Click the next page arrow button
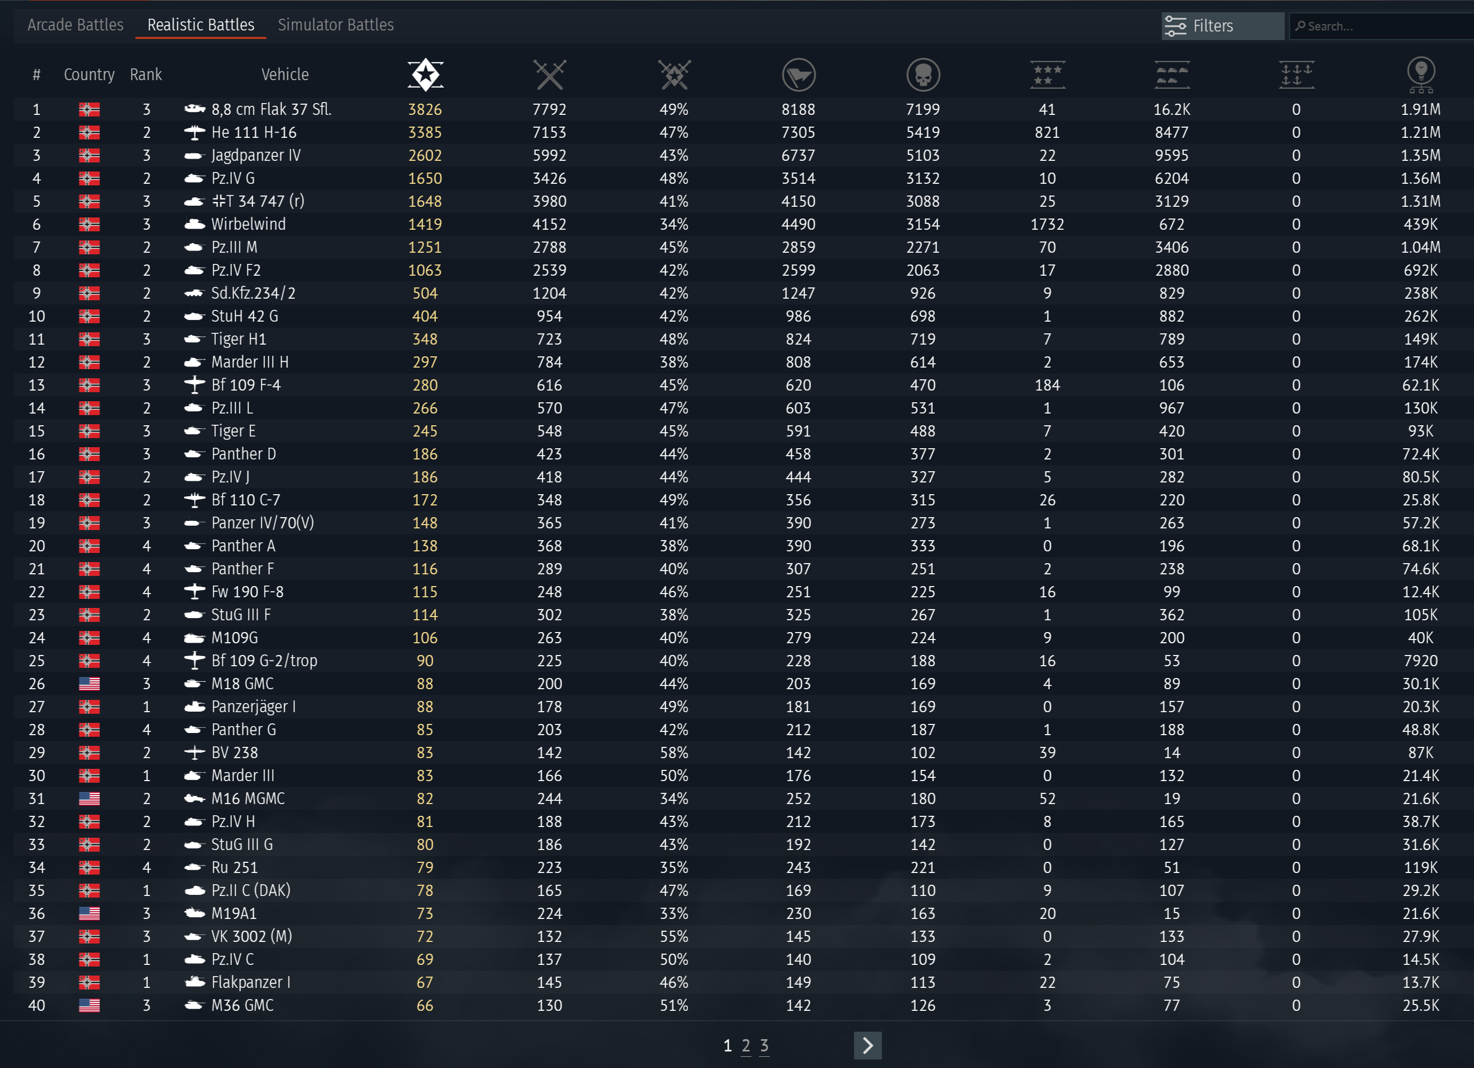Screen dimensions: 1474x1068 tap(867, 1045)
